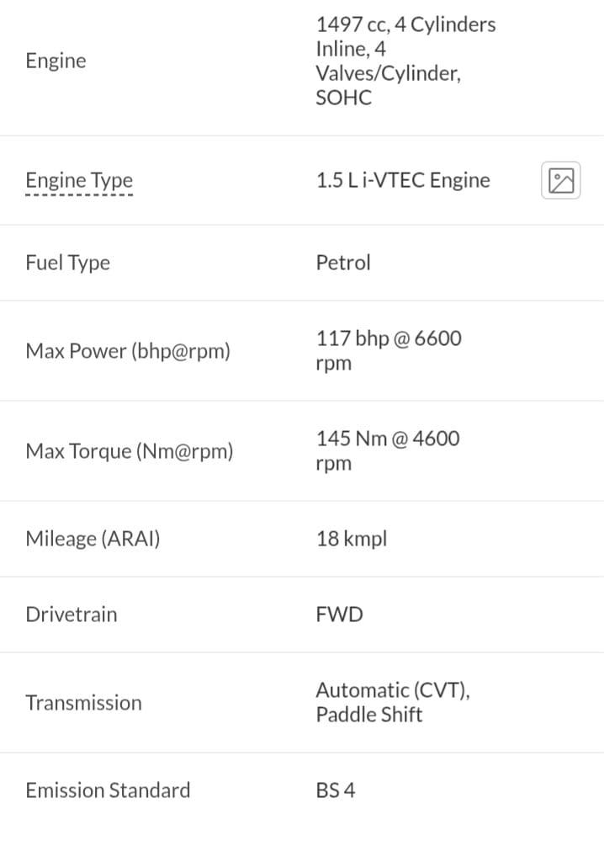The width and height of the screenshot is (604, 846).
Task: Select the Automatic (CVT), Paddle Shift value
Action: pyautogui.click(x=393, y=703)
